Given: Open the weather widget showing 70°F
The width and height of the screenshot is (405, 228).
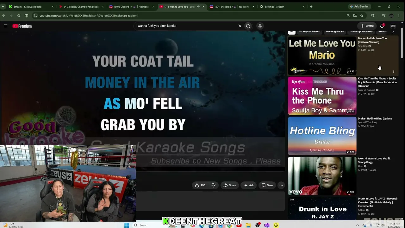Looking at the screenshot, I should click(x=13, y=225).
